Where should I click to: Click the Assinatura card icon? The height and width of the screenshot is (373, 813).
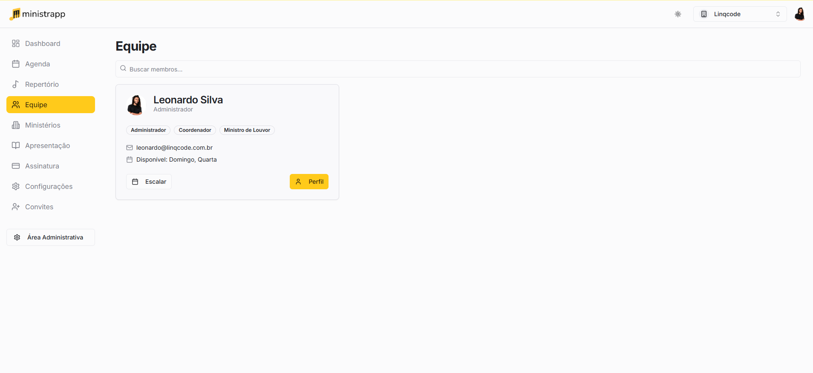tap(16, 166)
